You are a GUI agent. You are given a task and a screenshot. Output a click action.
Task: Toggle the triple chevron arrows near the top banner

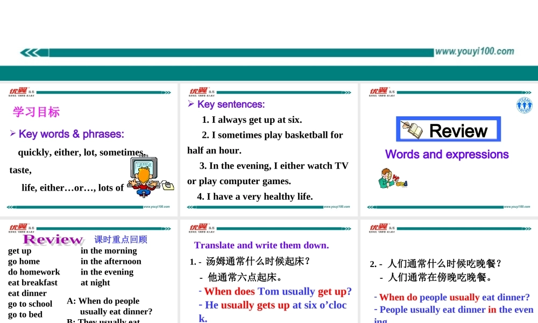(x=30, y=52)
